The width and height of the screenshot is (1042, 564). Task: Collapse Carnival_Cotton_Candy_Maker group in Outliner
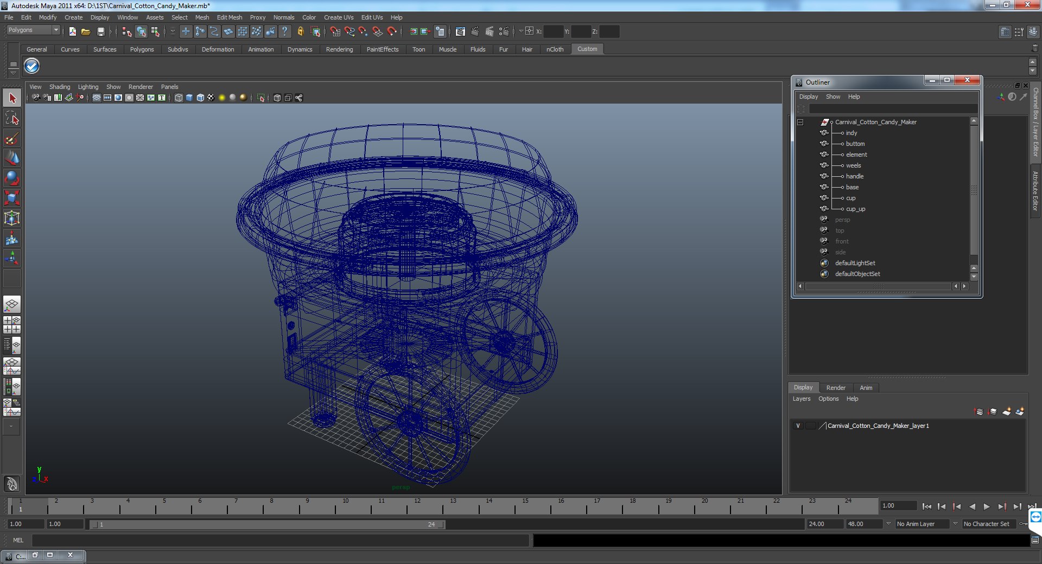coord(800,123)
